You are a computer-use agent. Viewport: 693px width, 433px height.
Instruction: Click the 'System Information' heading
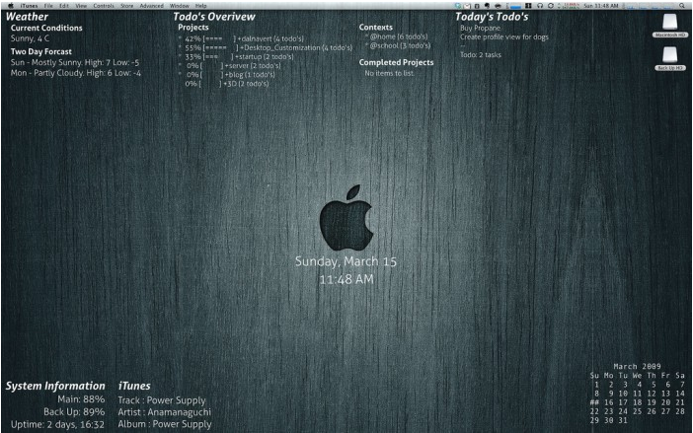click(x=55, y=386)
